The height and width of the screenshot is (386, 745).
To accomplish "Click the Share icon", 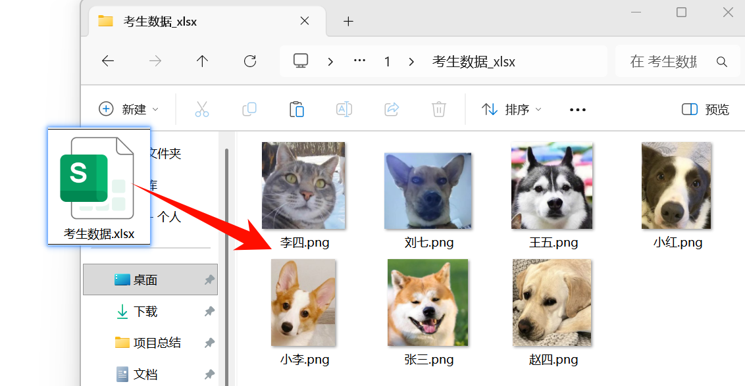I will pyautogui.click(x=392, y=109).
